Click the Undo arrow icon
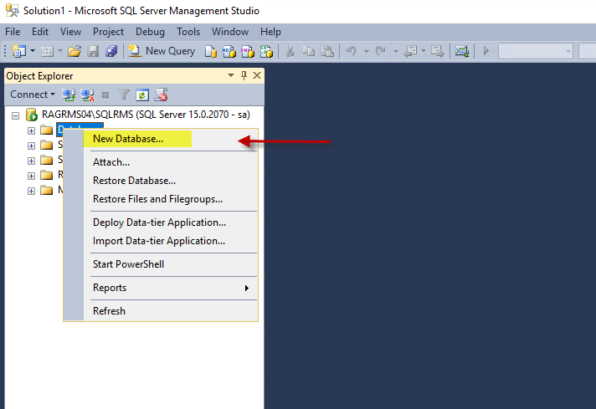Screen dimensions: 596x409 352,51
